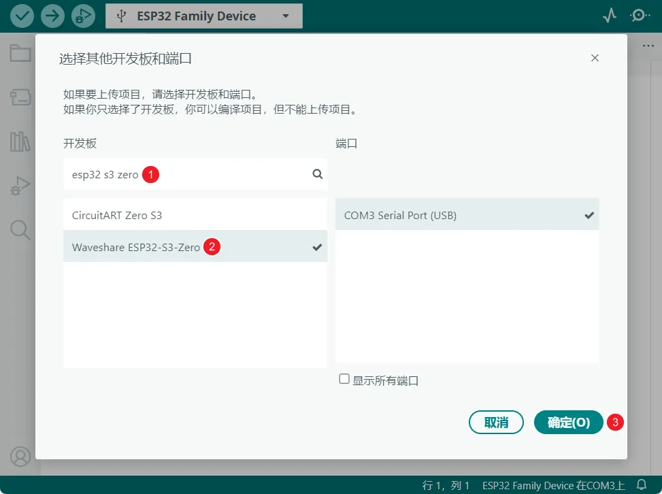Open the sidebar Search panel

(20, 230)
